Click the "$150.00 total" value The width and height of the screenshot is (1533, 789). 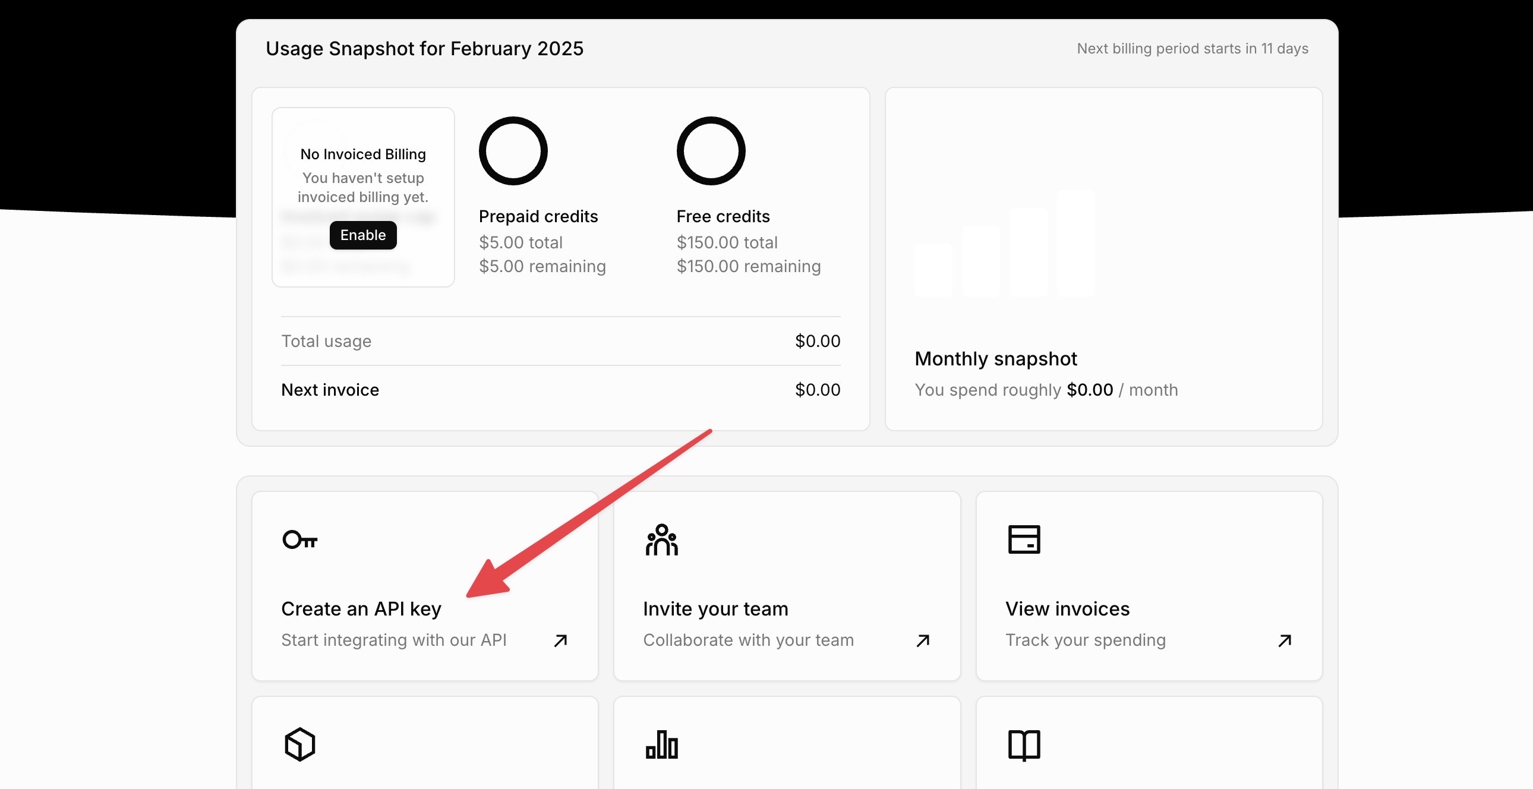(x=727, y=243)
